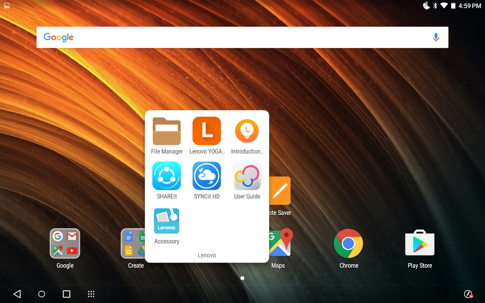Screen dimensions: 485x303
Task: Tap the Dolby status icon in status bar
Action: [x=426, y=6]
